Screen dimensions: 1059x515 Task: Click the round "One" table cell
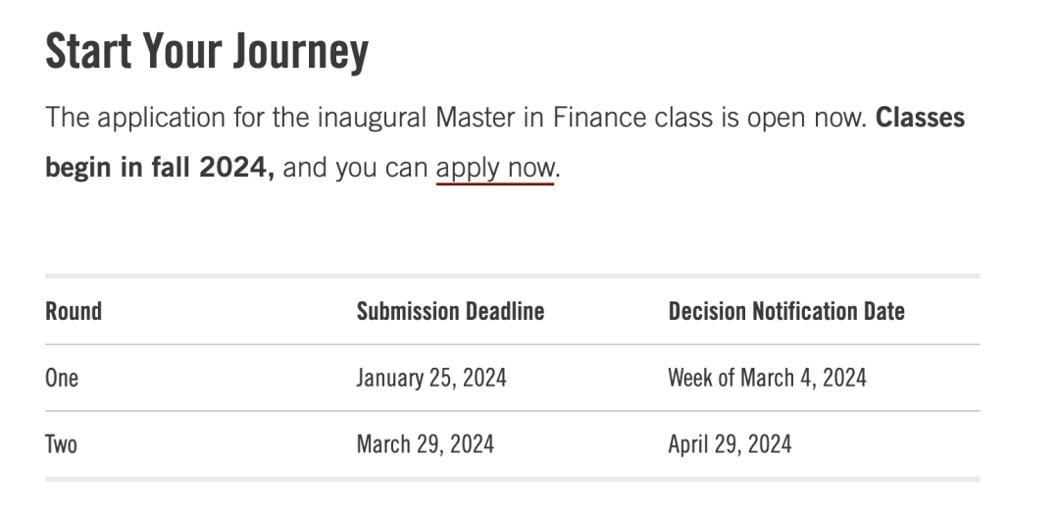point(62,378)
